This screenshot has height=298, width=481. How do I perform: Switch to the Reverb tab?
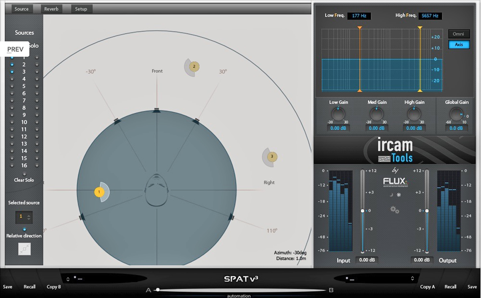click(x=51, y=9)
